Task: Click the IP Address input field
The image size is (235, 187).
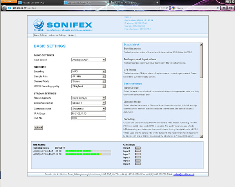Action: [89, 113]
